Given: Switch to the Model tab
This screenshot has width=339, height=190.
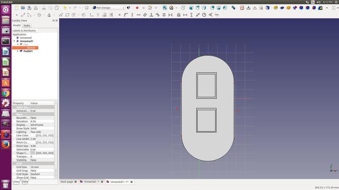Looking at the screenshot, I should (17, 25).
